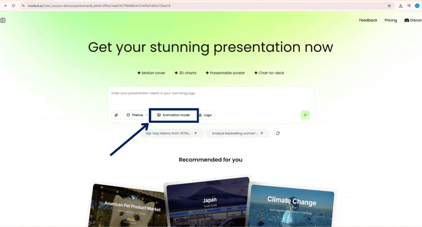The height and width of the screenshot is (227, 422).
Task: Click the Get your stunning presentation now headline
Action: (x=210, y=47)
